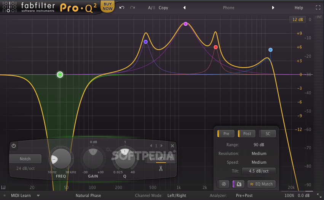Click the band number 1 label
The height and width of the screenshot is (200, 324).
click(x=156, y=146)
